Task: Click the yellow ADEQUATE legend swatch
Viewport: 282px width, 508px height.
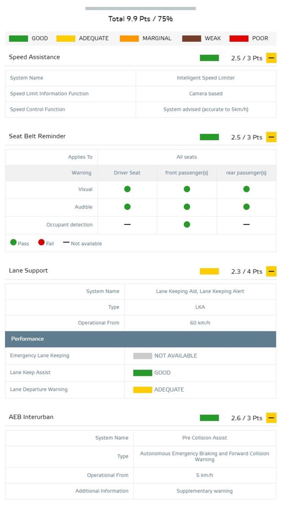Action: point(66,39)
